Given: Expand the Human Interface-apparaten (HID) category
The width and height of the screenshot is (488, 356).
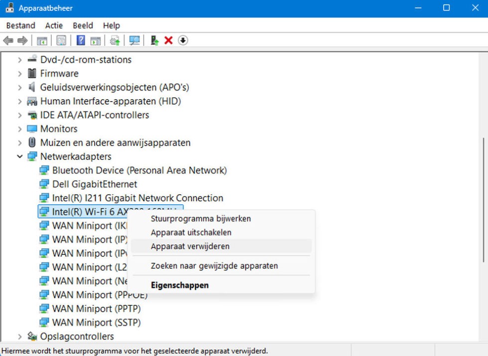Looking at the screenshot, I should click(x=19, y=101).
